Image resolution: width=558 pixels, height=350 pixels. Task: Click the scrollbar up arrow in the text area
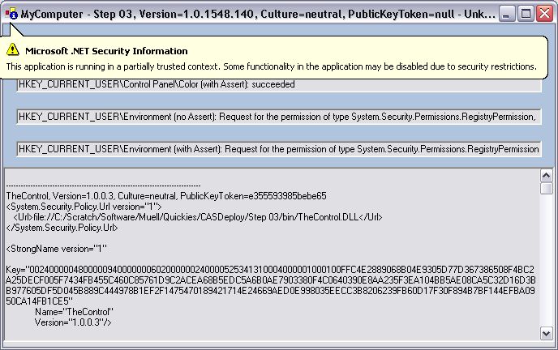point(547,175)
